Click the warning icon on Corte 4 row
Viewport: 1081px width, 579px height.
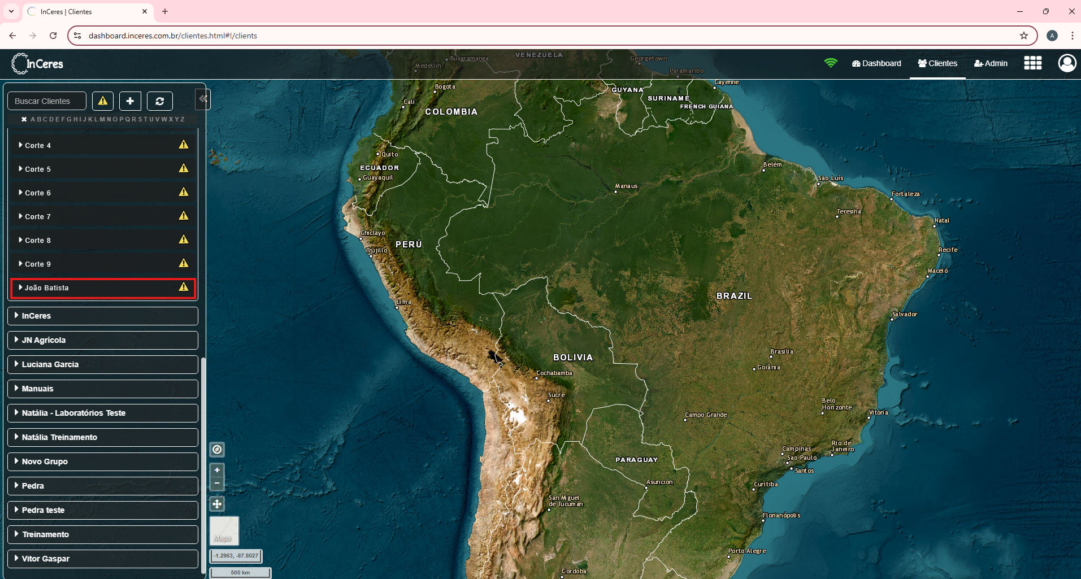(x=184, y=145)
